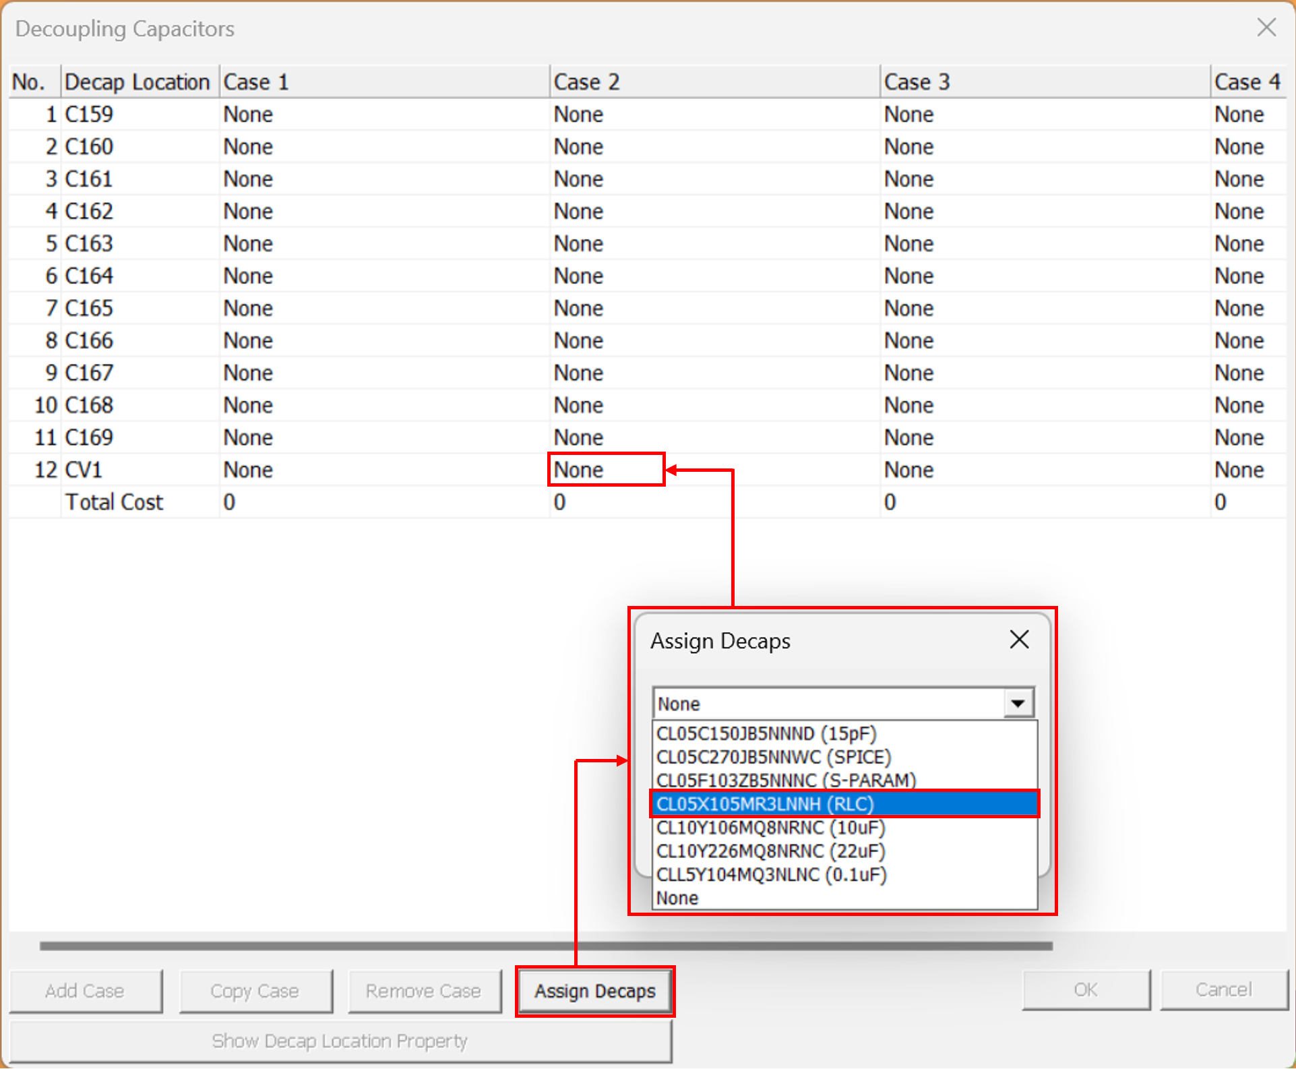Choose CL10Y226MQ8NRNC (22uF) option

click(x=770, y=851)
